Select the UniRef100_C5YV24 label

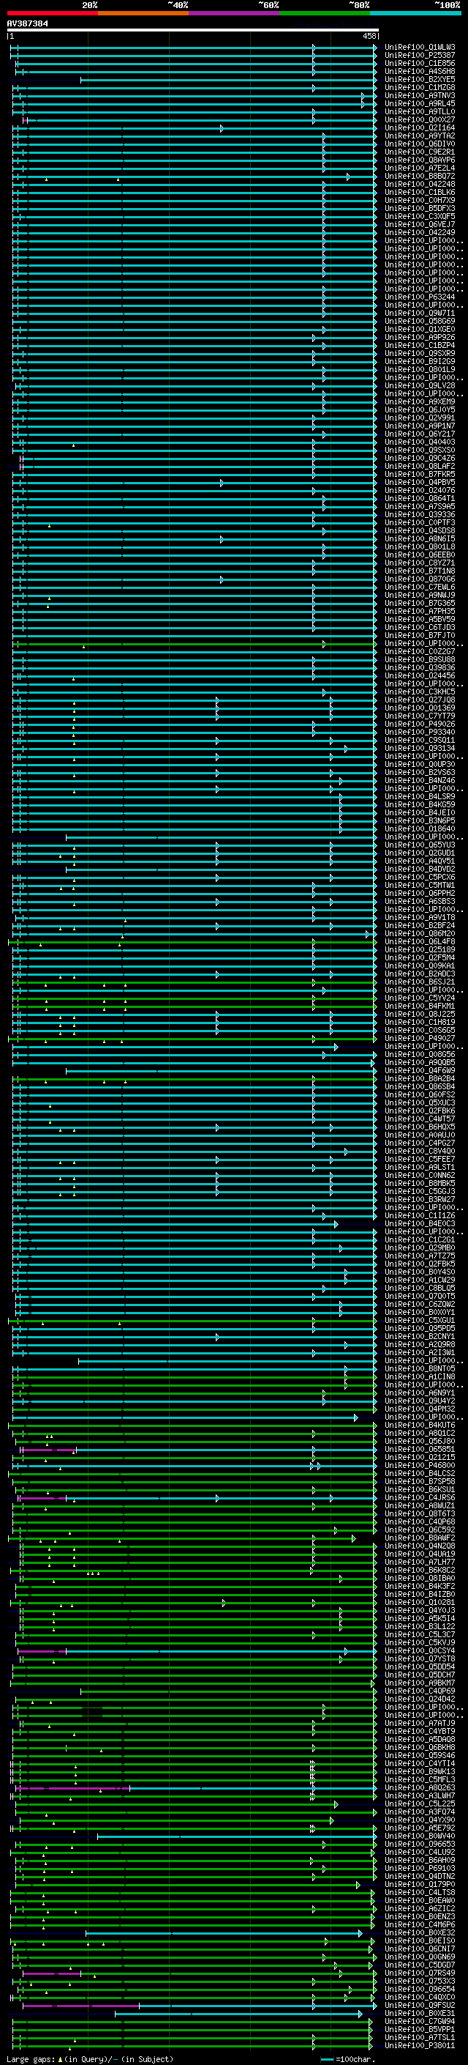tap(420, 997)
